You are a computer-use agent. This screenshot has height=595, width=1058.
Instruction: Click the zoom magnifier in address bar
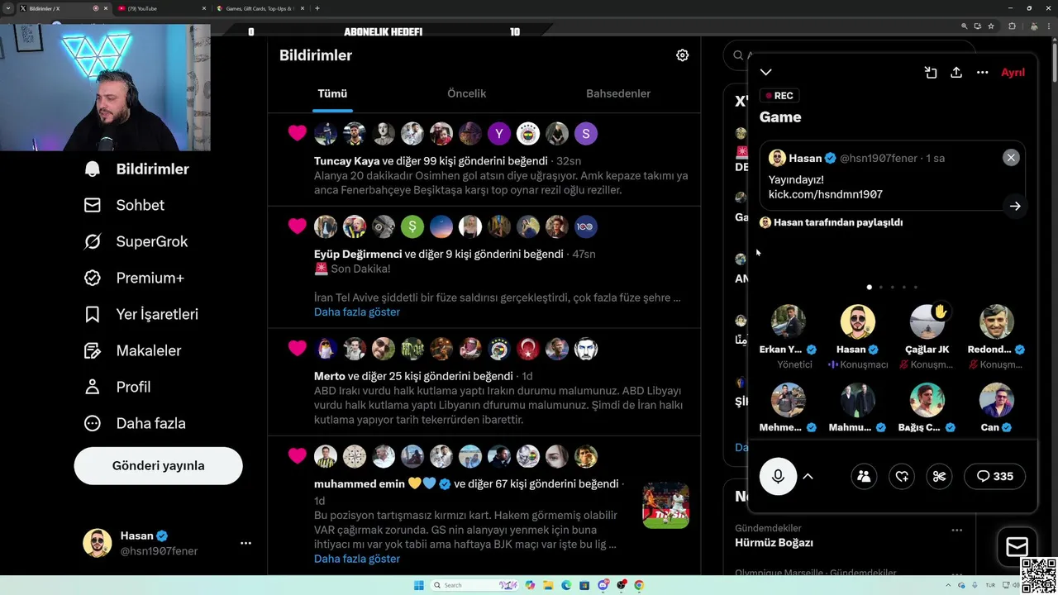click(965, 26)
